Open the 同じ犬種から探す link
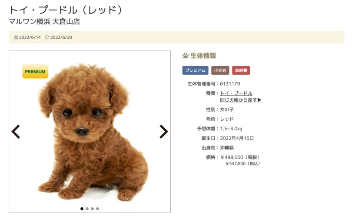 241,100
